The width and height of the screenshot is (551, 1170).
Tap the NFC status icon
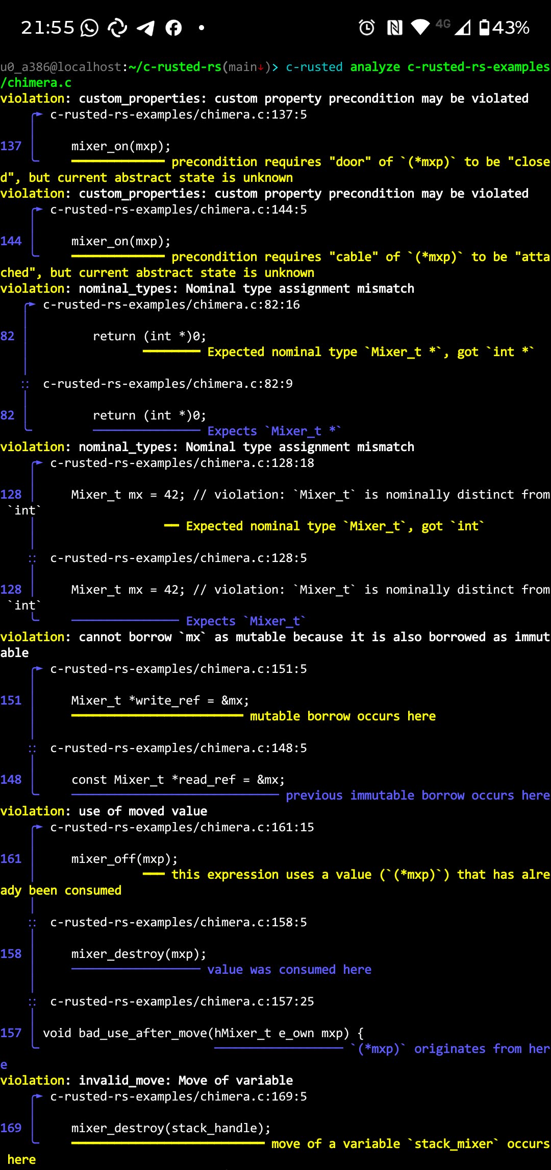(x=395, y=27)
